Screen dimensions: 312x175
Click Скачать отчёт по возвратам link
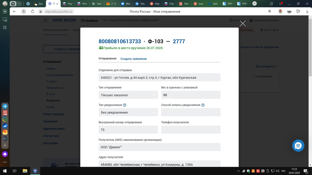coord(259,47)
